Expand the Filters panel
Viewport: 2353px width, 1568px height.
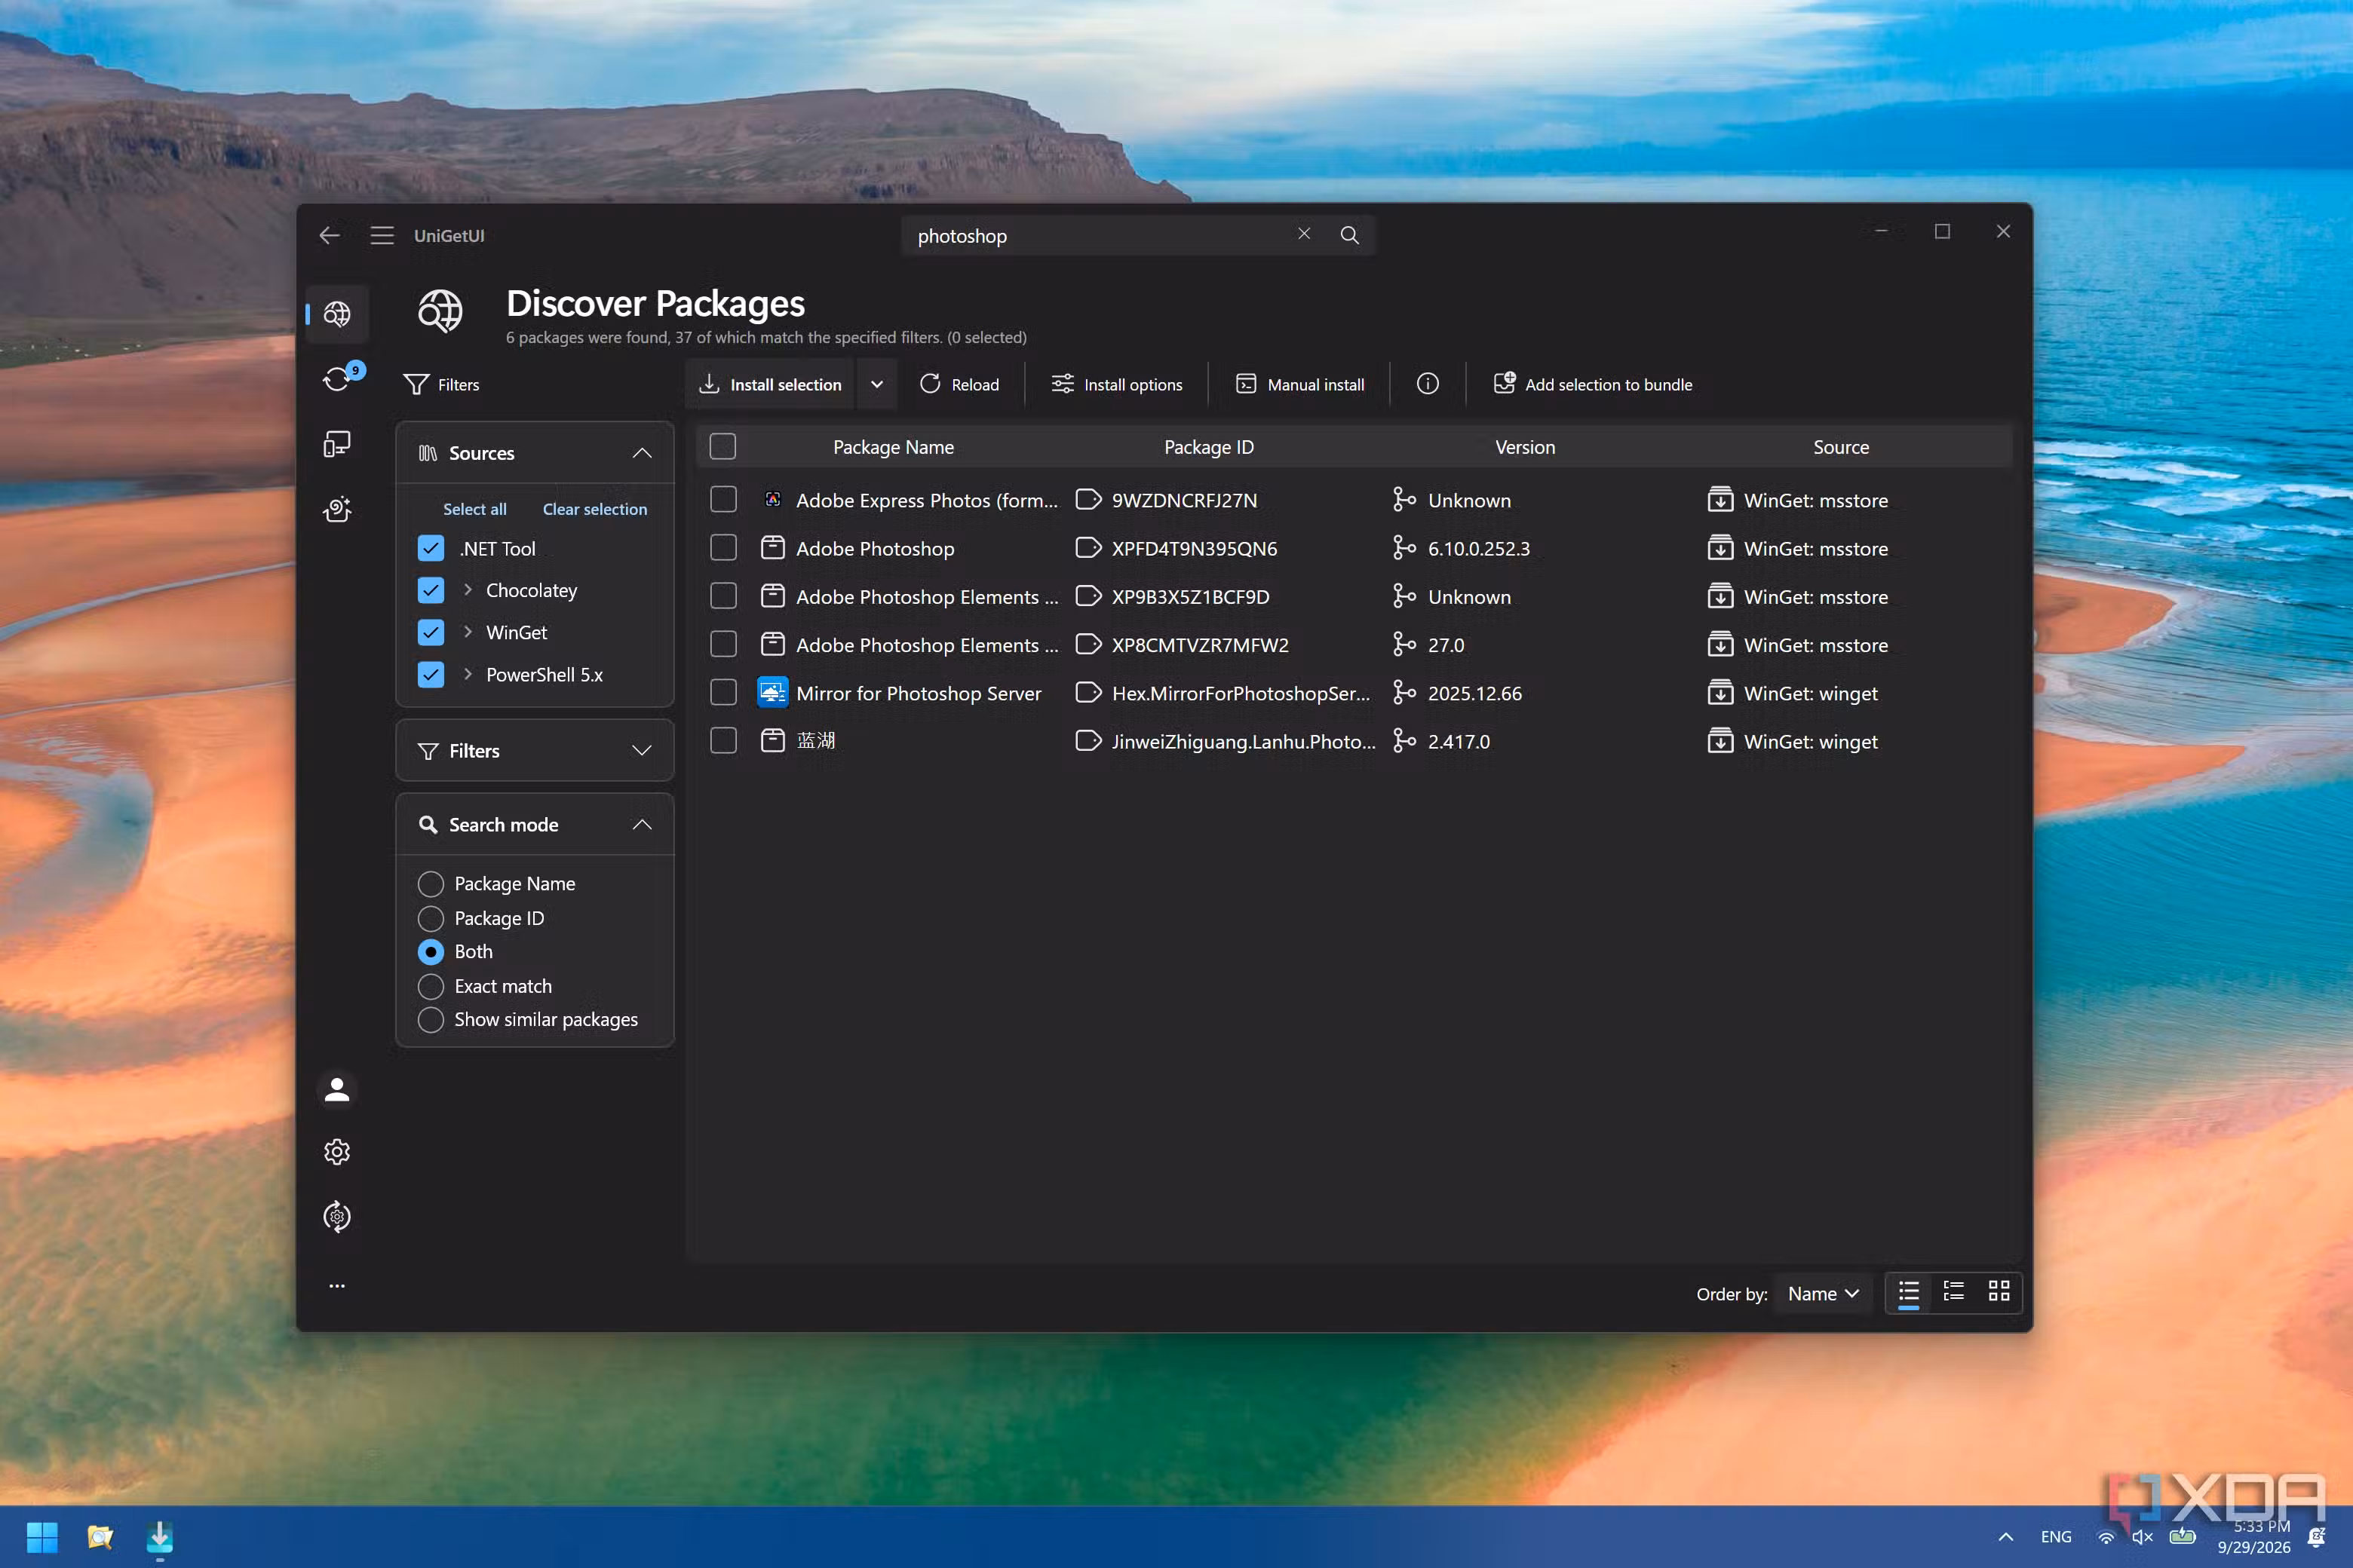point(641,750)
